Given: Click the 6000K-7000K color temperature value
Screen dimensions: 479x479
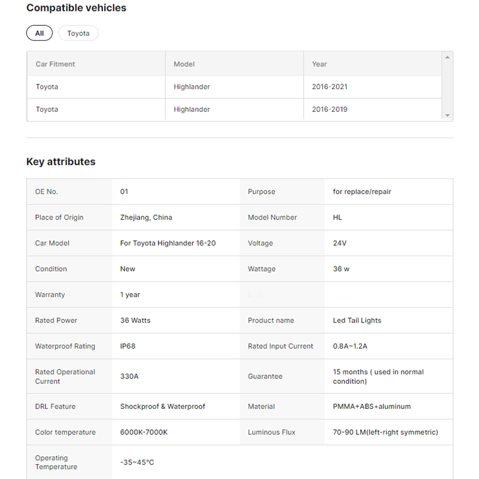Looking at the screenshot, I should (x=144, y=432).
